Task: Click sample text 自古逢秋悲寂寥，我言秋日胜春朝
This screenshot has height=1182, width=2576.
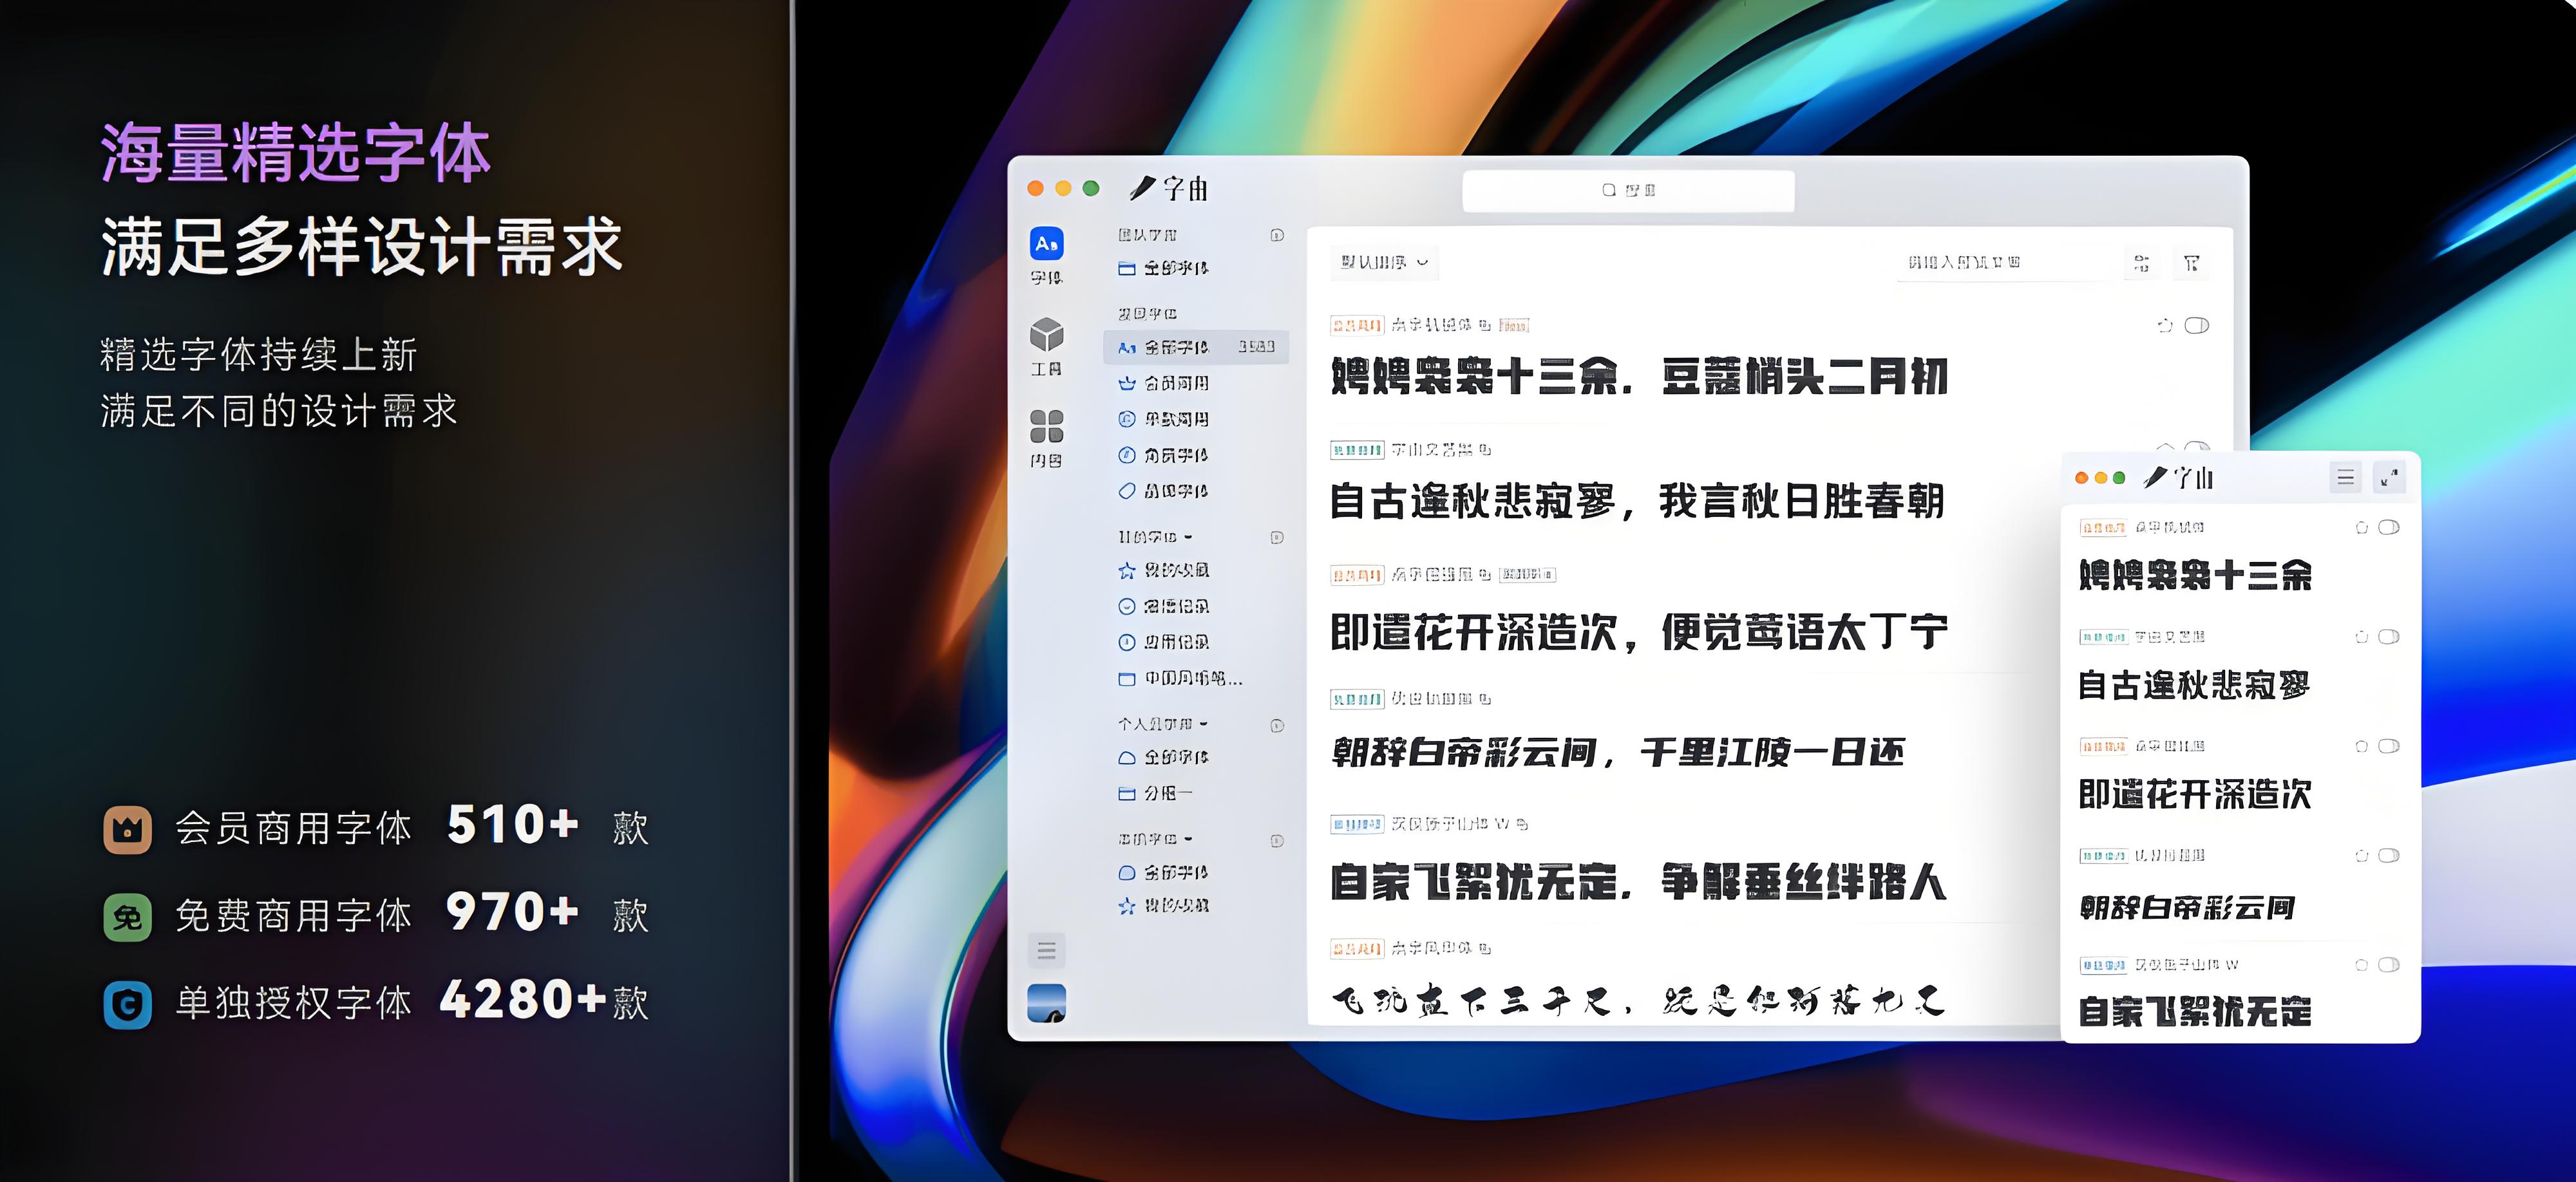Action: [x=1637, y=501]
